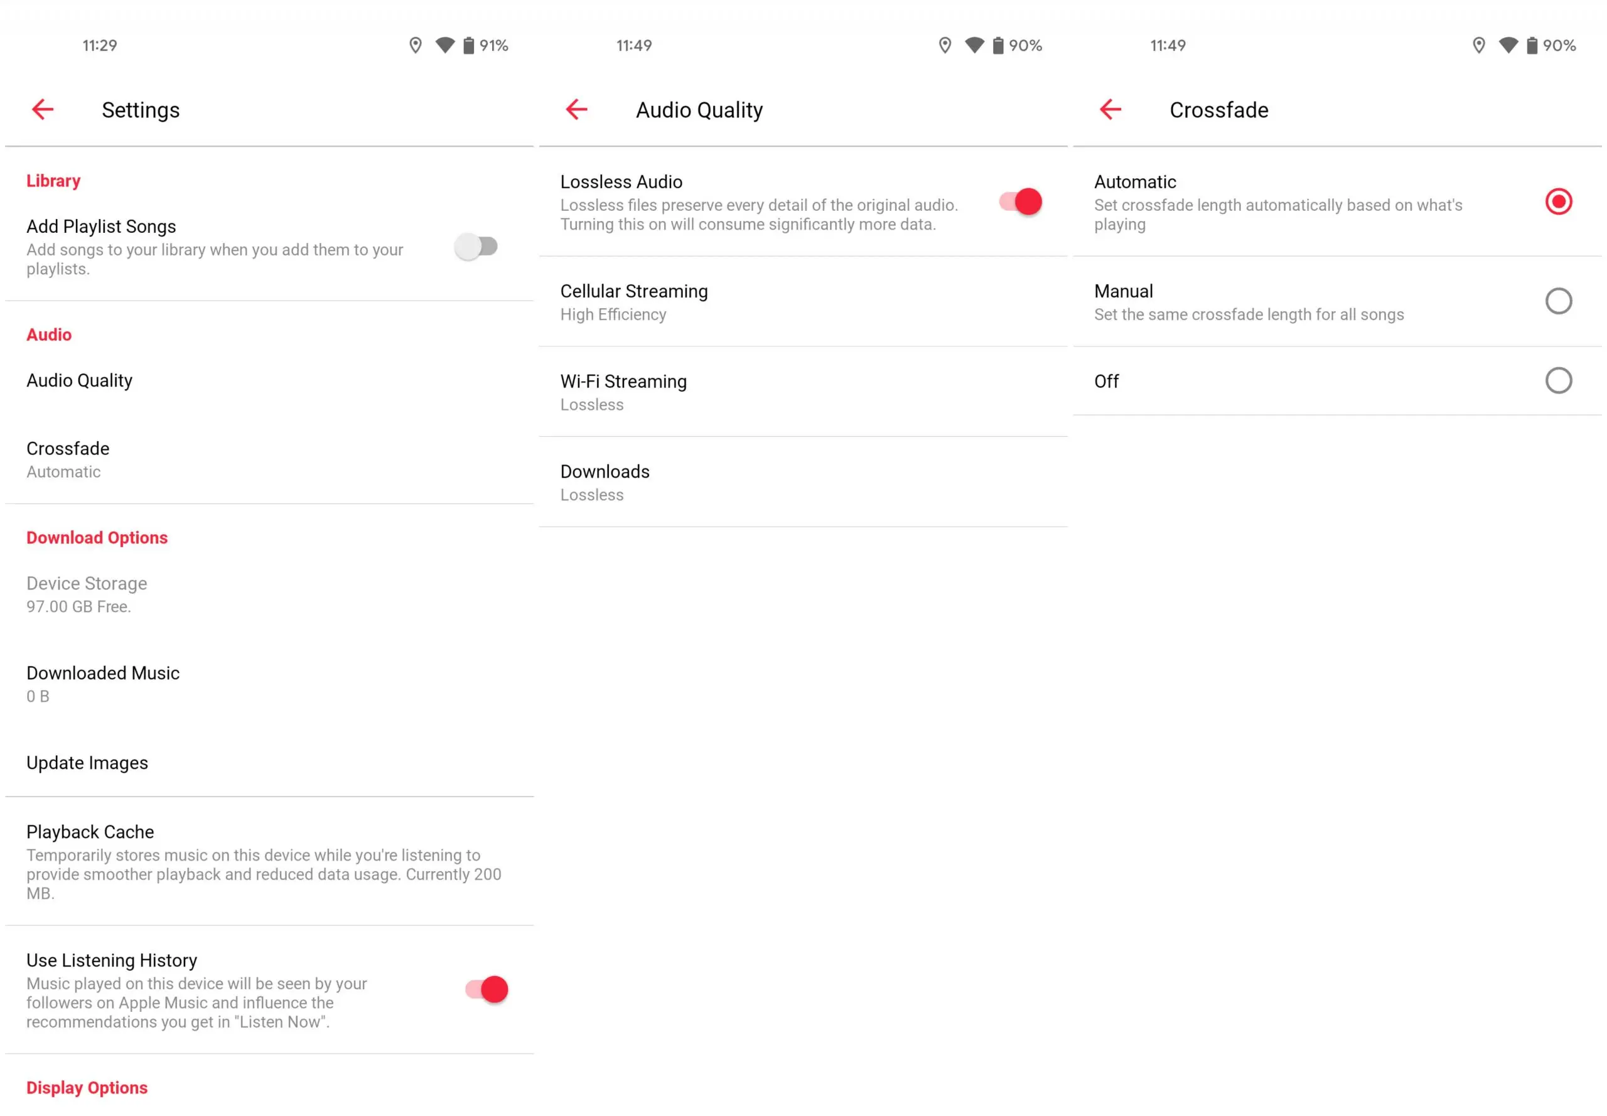Image resolution: width=1607 pixels, height=1116 pixels.
Task: Click the back arrow on Audio Quality screen
Action: point(578,109)
